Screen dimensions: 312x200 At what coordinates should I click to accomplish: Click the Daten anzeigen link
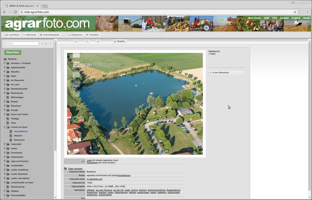(75, 169)
